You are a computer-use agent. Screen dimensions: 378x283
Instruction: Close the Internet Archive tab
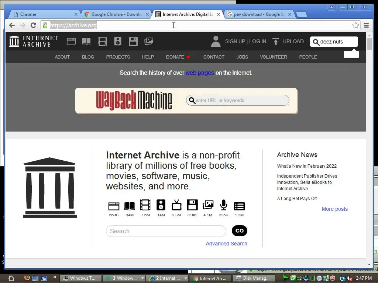pos(219,14)
